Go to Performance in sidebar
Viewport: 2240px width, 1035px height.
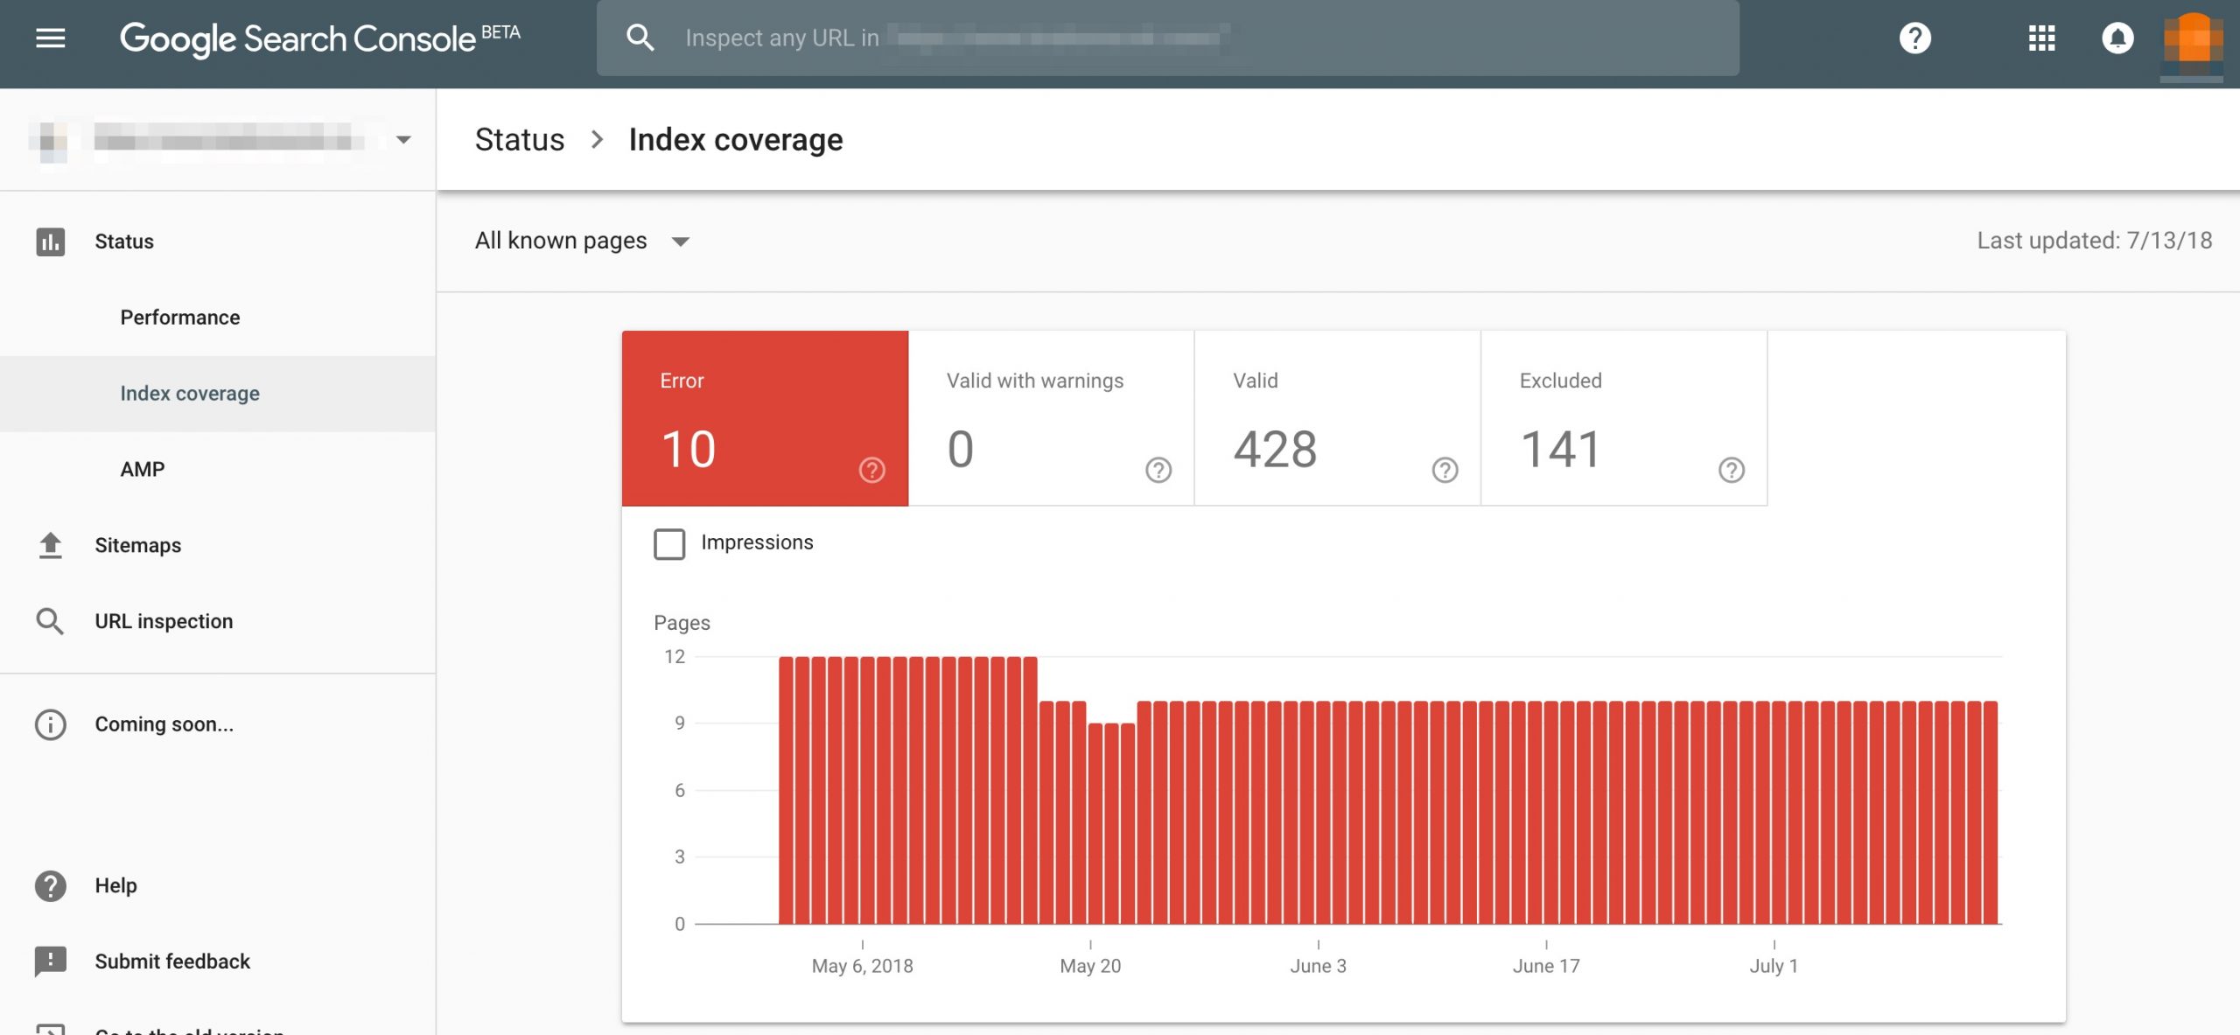(179, 318)
